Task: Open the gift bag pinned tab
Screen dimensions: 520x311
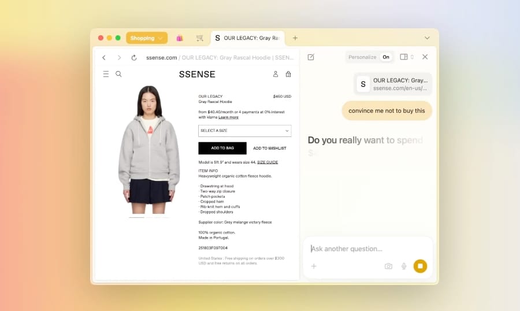Action: (x=180, y=38)
